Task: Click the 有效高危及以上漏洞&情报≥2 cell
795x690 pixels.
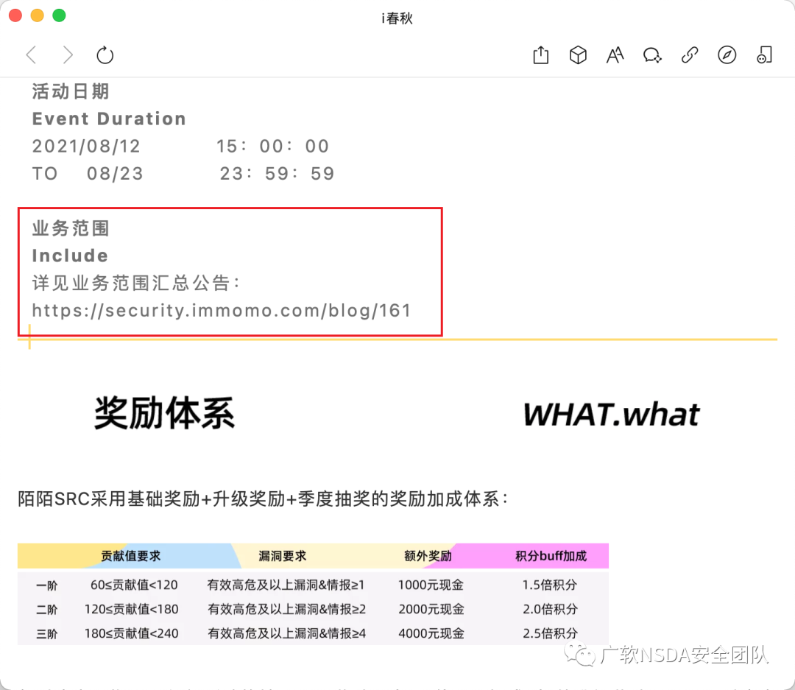Action: coord(287,609)
